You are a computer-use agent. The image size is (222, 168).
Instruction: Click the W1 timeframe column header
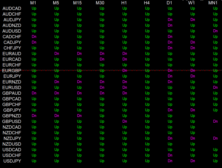point(191,3)
